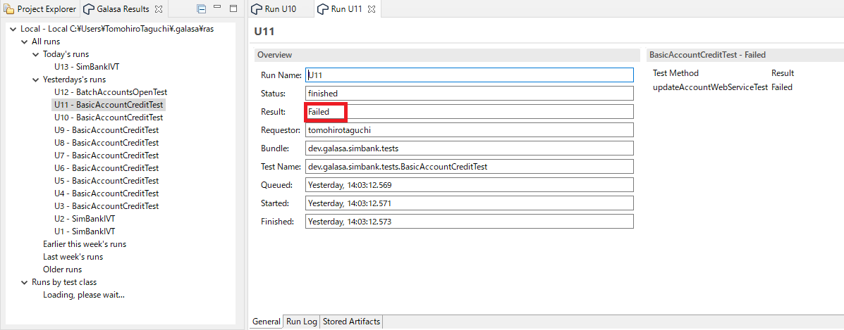The width and height of the screenshot is (844, 330).
Task: Collapse the Runs by test class node
Action: click(24, 282)
